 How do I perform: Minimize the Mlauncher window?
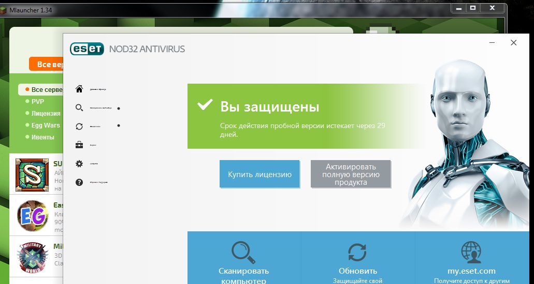pyautogui.click(x=459, y=8)
